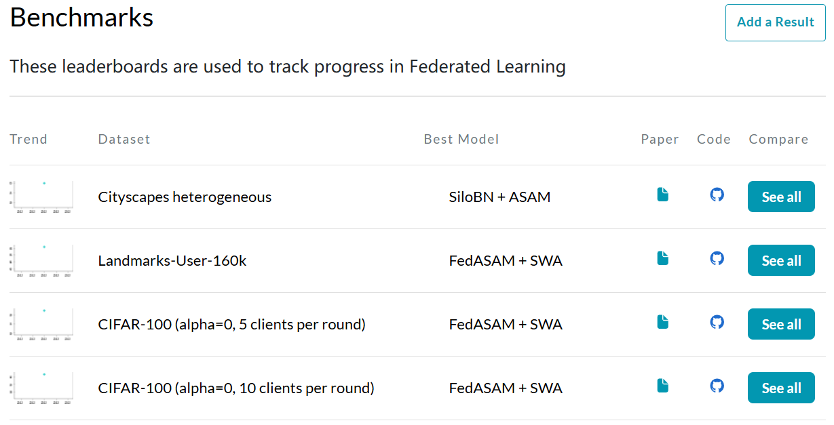See all results for CIFAR-100 5 clients
This screenshot has width=834, height=425.
pyautogui.click(x=781, y=325)
